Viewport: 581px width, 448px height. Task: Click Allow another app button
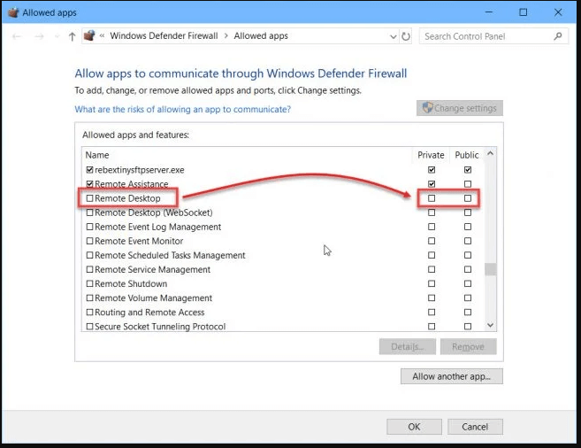452,376
